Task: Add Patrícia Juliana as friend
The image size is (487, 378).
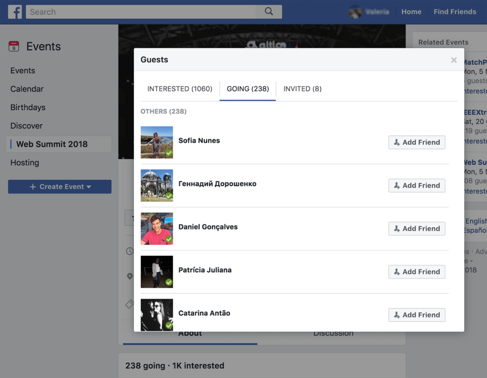Action: click(417, 272)
